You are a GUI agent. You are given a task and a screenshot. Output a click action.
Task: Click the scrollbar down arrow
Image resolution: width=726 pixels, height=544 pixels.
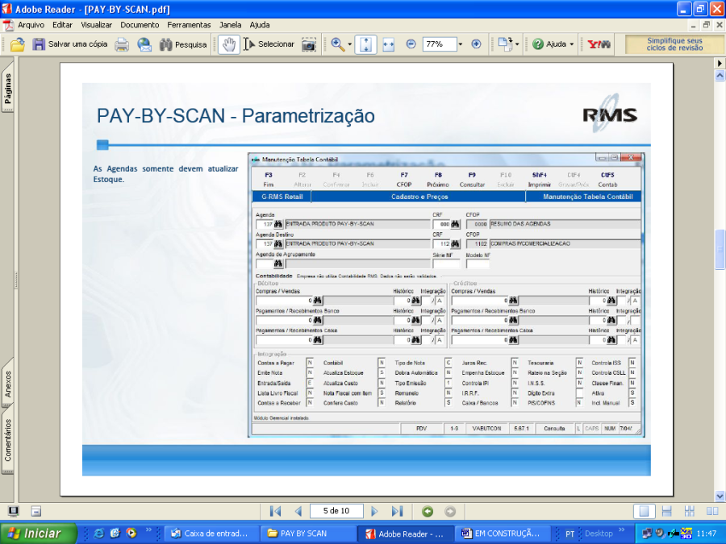point(720,496)
